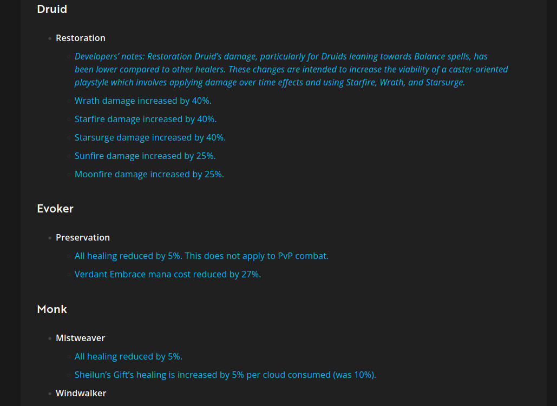557x406 pixels.
Task: Click Mistweaver's All healing reduced by 5% line
Action: tap(128, 357)
